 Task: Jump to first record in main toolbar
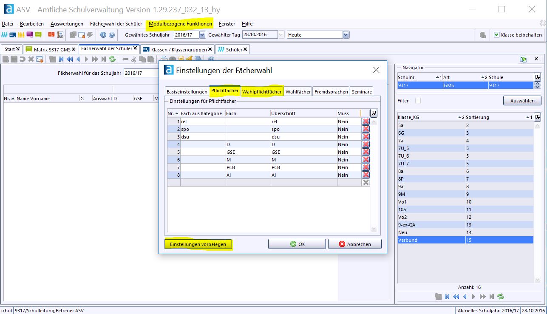pos(61,59)
